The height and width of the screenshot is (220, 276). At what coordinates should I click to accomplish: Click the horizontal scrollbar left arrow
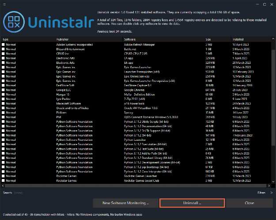pos(3,186)
